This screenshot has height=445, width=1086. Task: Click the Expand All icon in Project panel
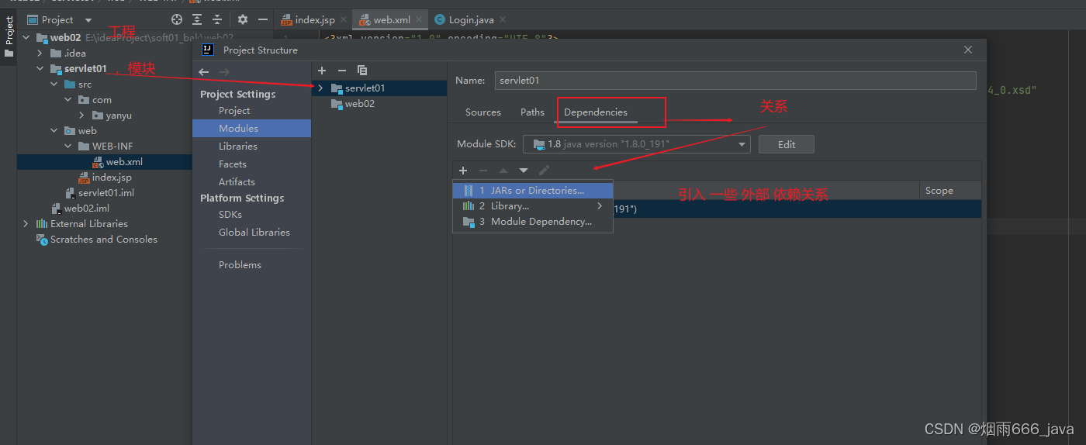click(197, 19)
